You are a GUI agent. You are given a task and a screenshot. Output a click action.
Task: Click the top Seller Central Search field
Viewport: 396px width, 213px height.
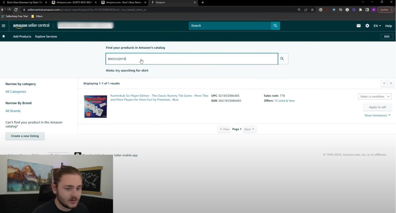pos(230,26)
